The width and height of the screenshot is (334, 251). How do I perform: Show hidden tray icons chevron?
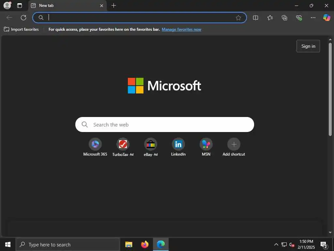tap(276, 244)
